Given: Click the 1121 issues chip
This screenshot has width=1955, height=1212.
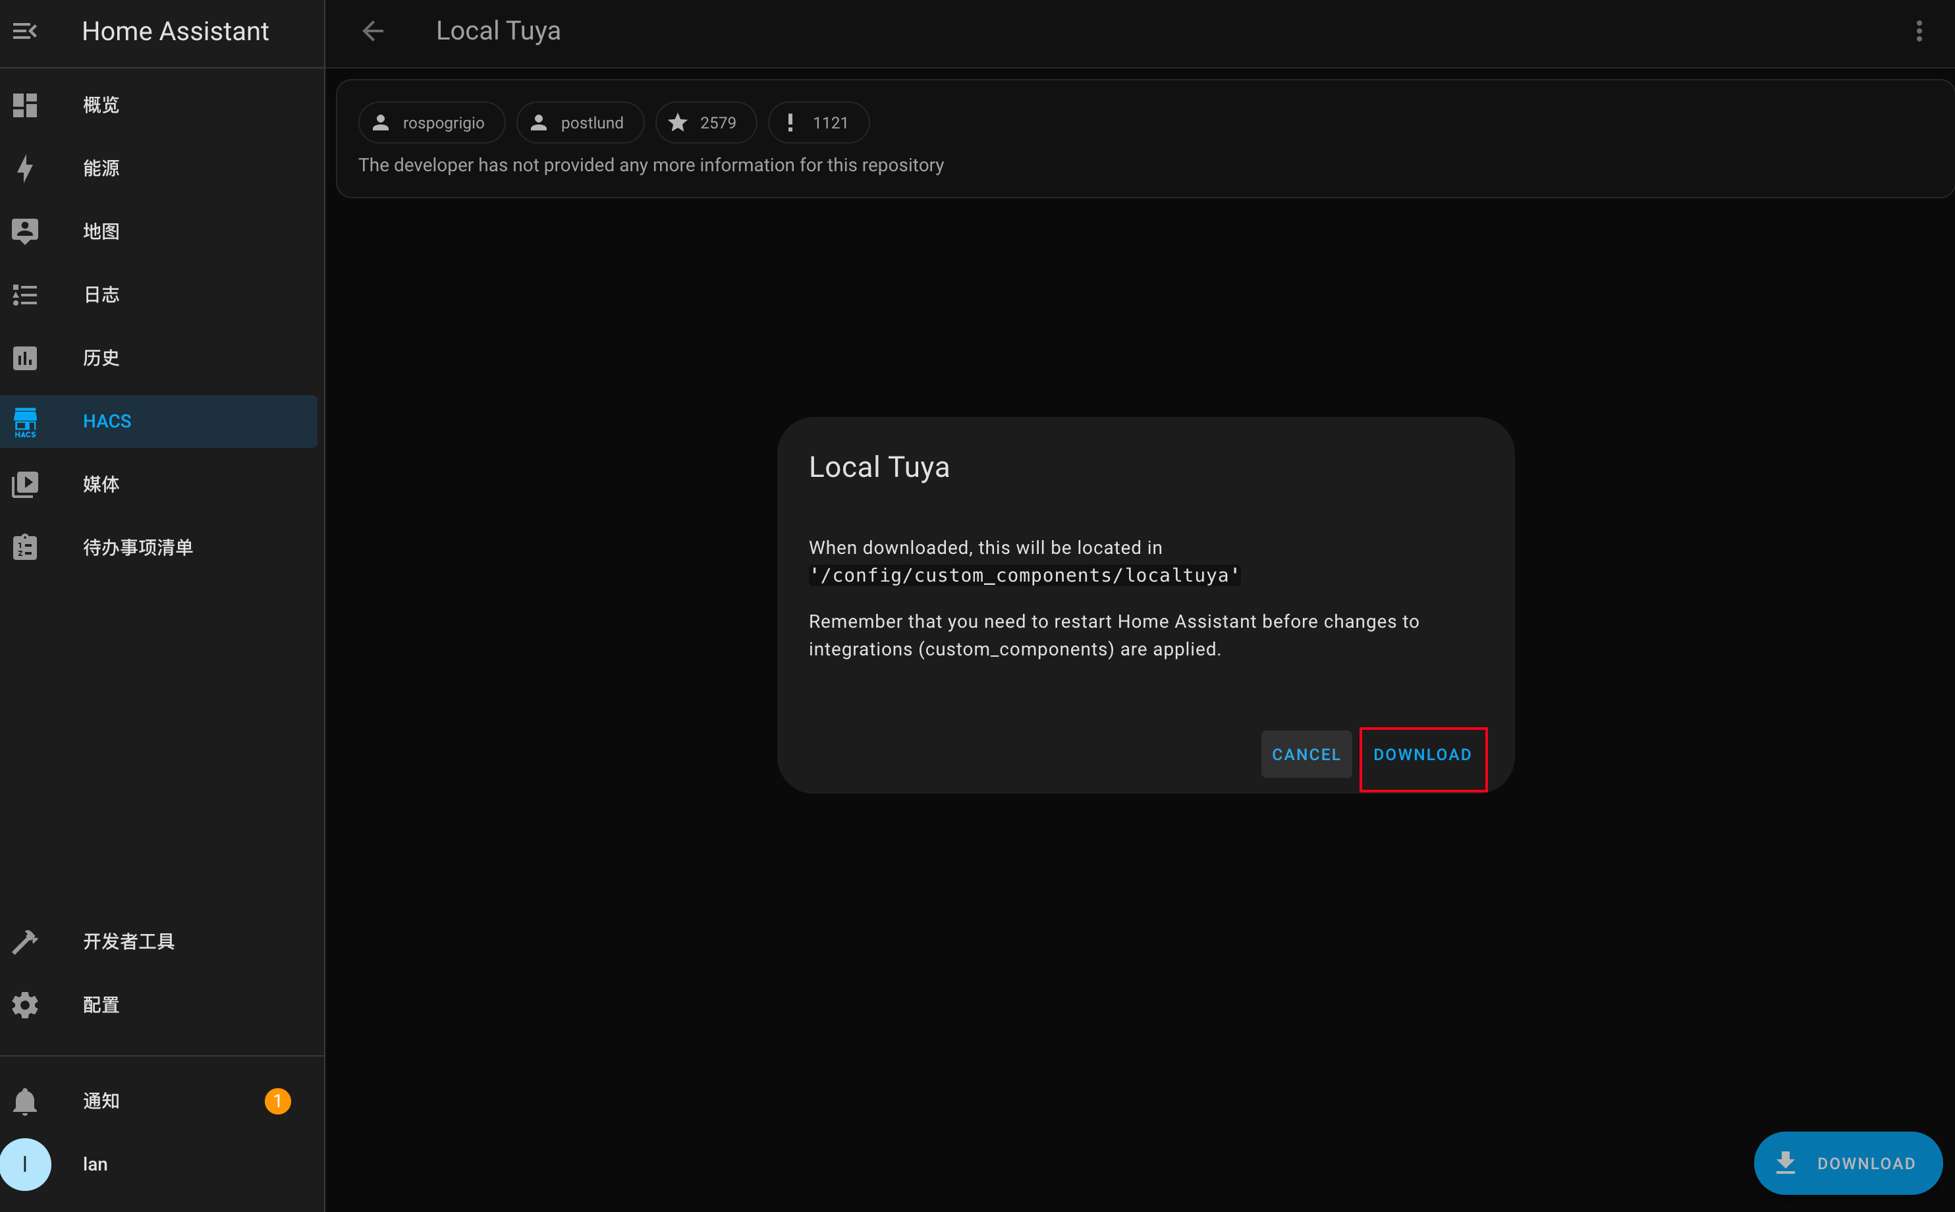Looking at the screenshot, I should [x=818, y=123].
